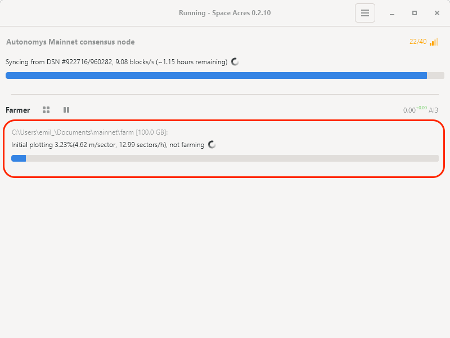Click the Autonomys Mainnet consensus node heading
Viewport: 450px width, 338px height.
[70, 42]
